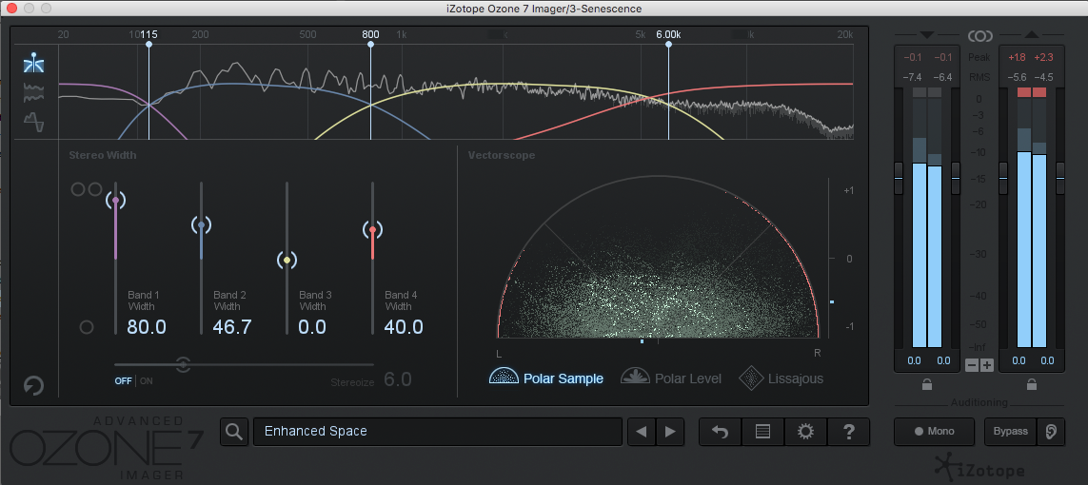Click the right output gain fader handle
The height and width of the screenshot is (485, 1088).
point(1060,178)
